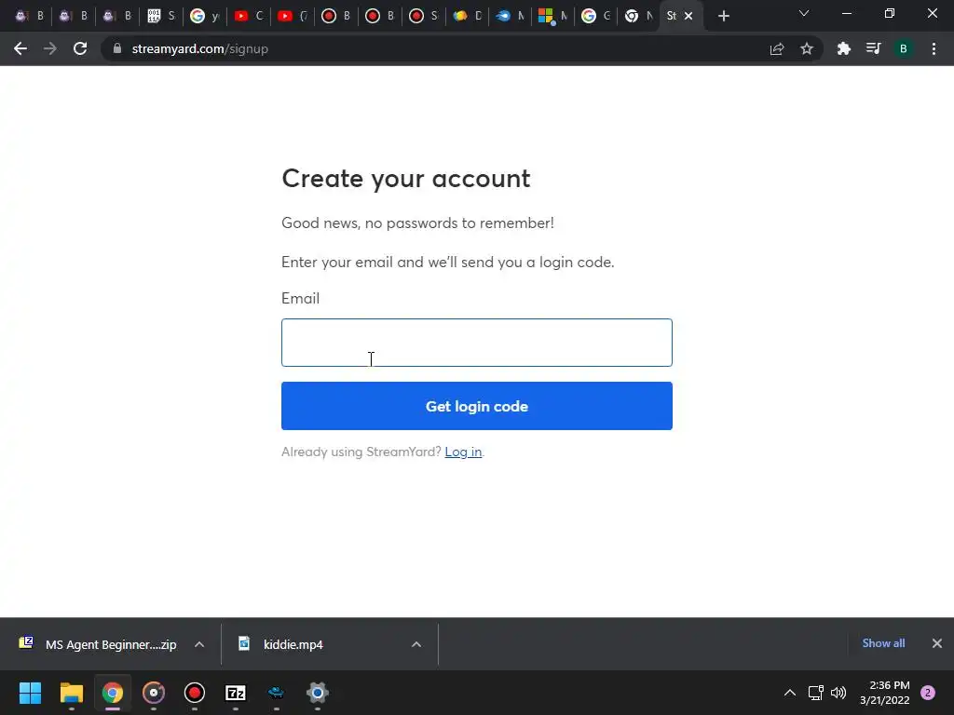Open the network status tray icon
954x715 pixels.
[x=816, y=693]
